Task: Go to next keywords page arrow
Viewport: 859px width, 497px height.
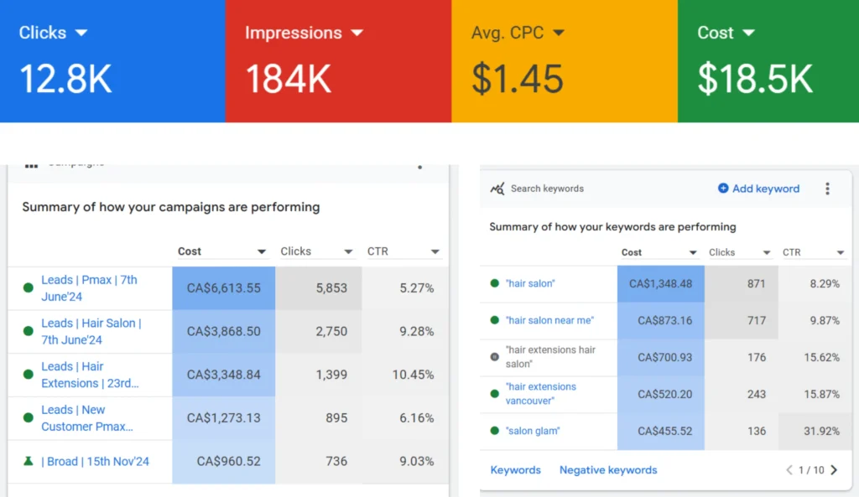Action: coord(834,470)
